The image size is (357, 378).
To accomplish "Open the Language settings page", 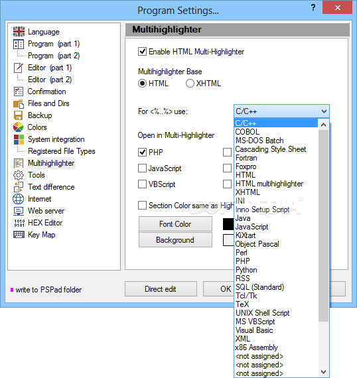I will click(43, 32).
